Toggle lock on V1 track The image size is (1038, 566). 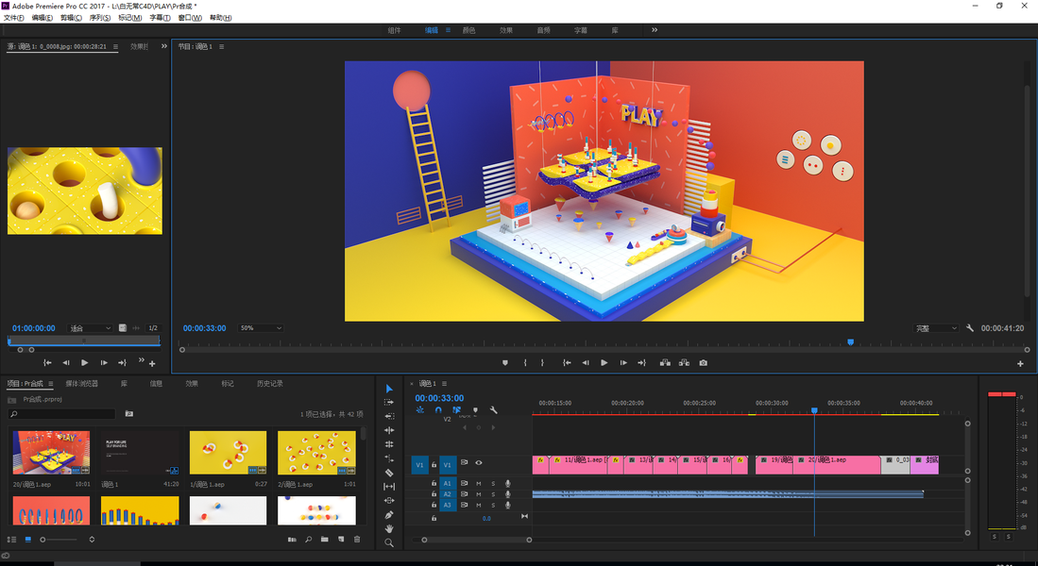coord(434,465)
